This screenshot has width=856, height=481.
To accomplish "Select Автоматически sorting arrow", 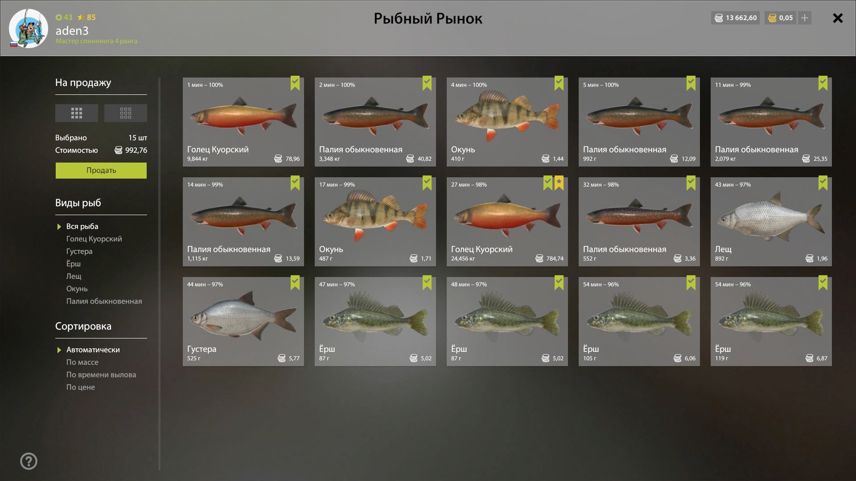I will pyautogui.click(x=59, y=350).
